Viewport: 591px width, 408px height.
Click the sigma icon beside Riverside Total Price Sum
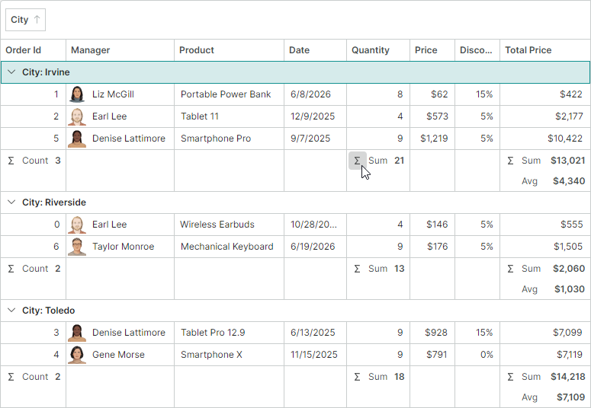pos(510,269)
